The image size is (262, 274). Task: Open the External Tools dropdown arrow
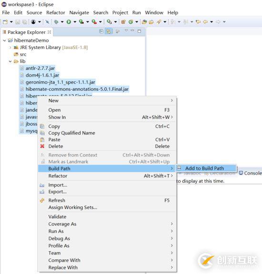coord(101,22)
